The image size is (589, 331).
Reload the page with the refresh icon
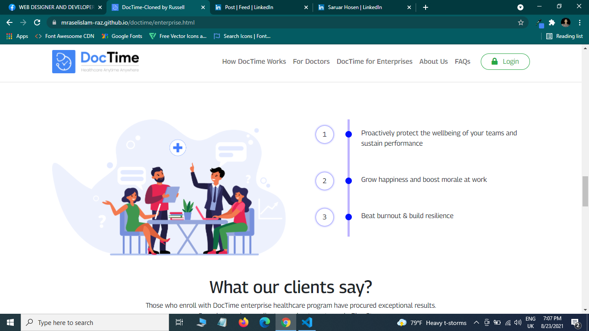(37, 22)
